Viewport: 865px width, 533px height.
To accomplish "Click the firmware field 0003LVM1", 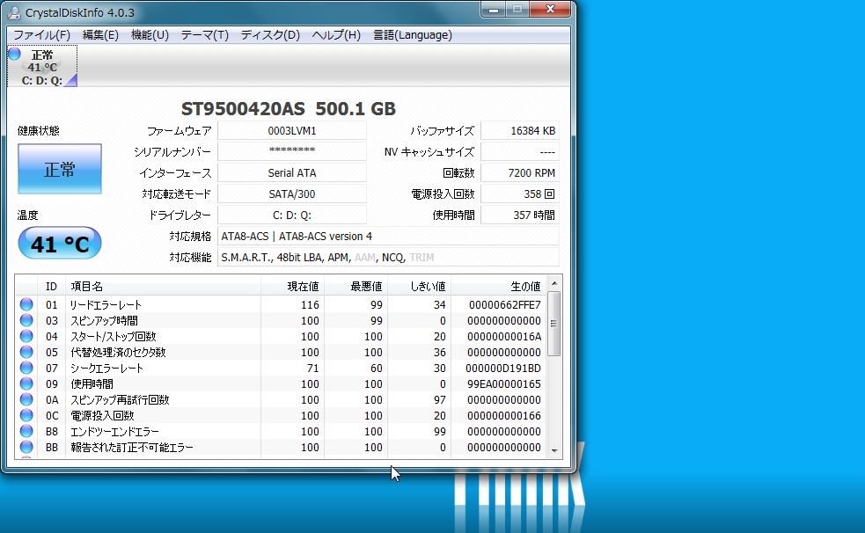I will tap(292, 131).
